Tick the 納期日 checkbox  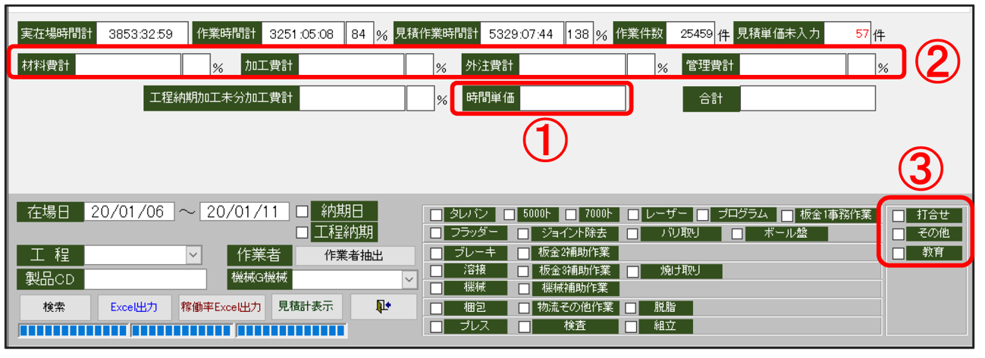[302, 211]
